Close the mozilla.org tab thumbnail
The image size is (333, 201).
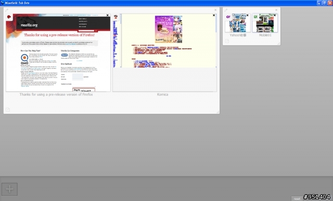[108, 15]
